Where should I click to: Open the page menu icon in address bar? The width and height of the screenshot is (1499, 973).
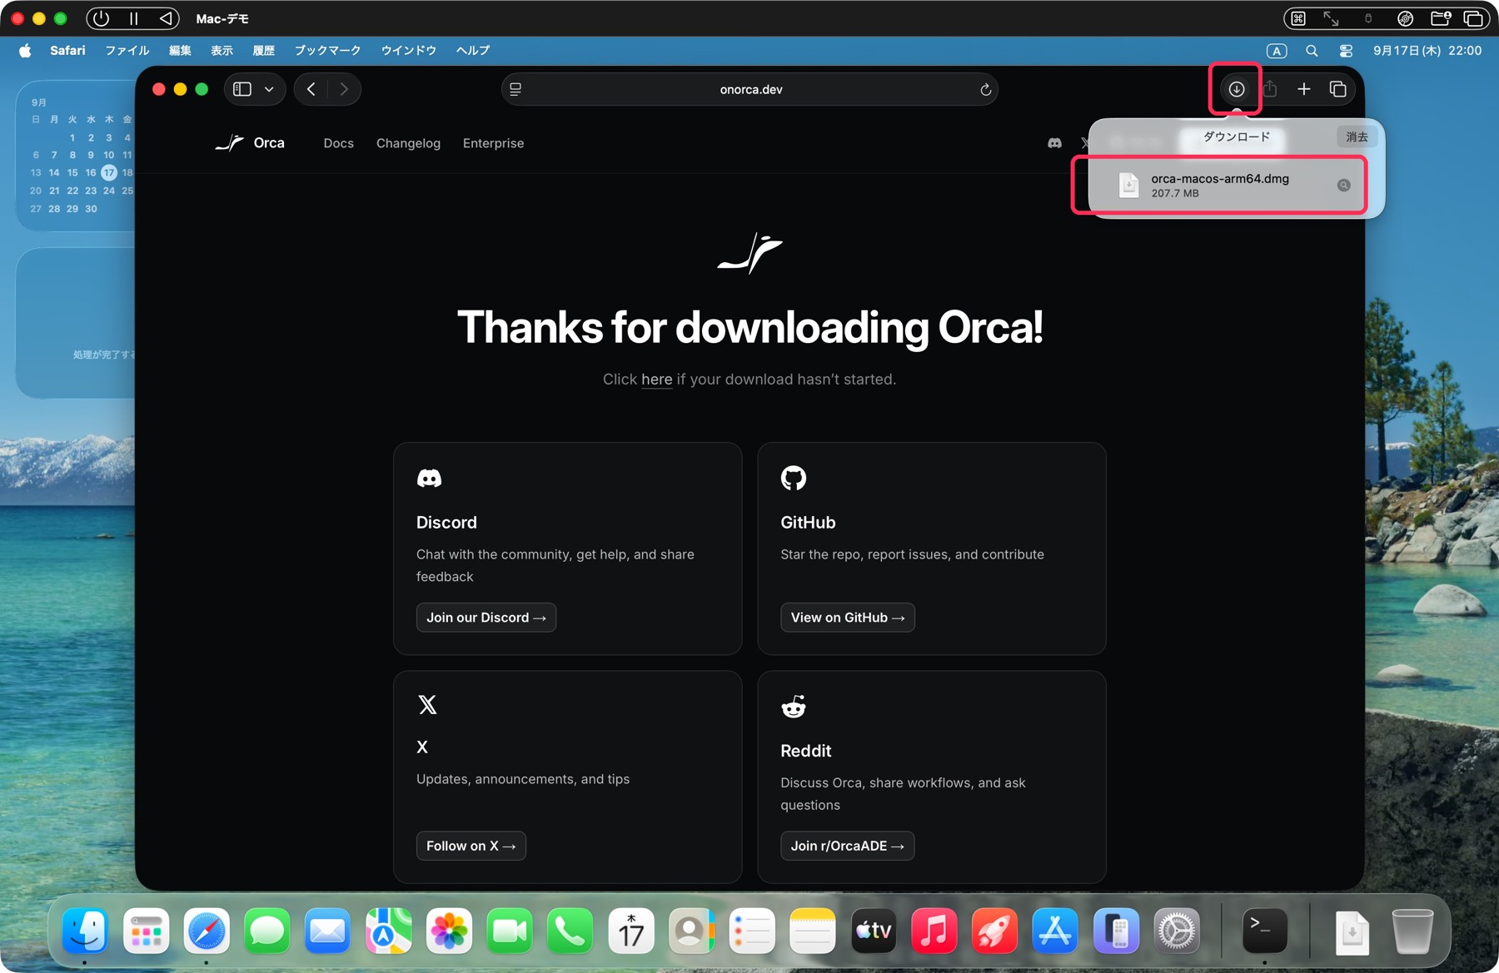[515, 89]
